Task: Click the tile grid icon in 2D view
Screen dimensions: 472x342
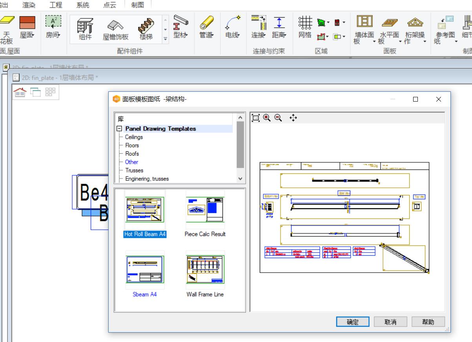Action: [x=51, y=92]
